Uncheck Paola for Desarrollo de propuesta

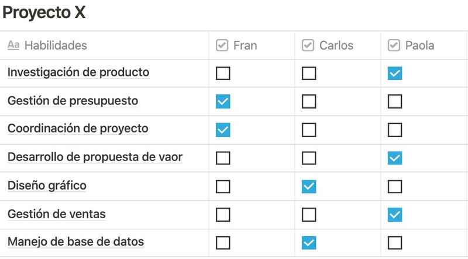coord(395,157)
